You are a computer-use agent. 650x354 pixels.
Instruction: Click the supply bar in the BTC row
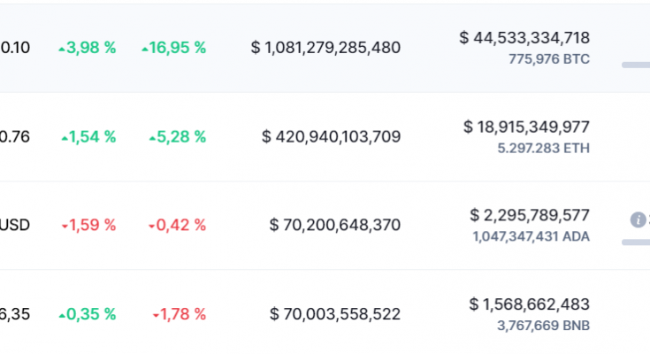[636, 65]
